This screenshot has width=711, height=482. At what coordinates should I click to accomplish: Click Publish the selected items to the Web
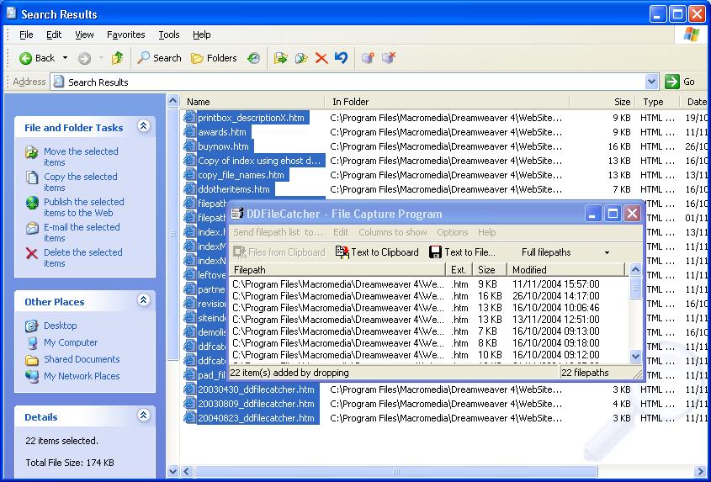(x=84, y=207)
